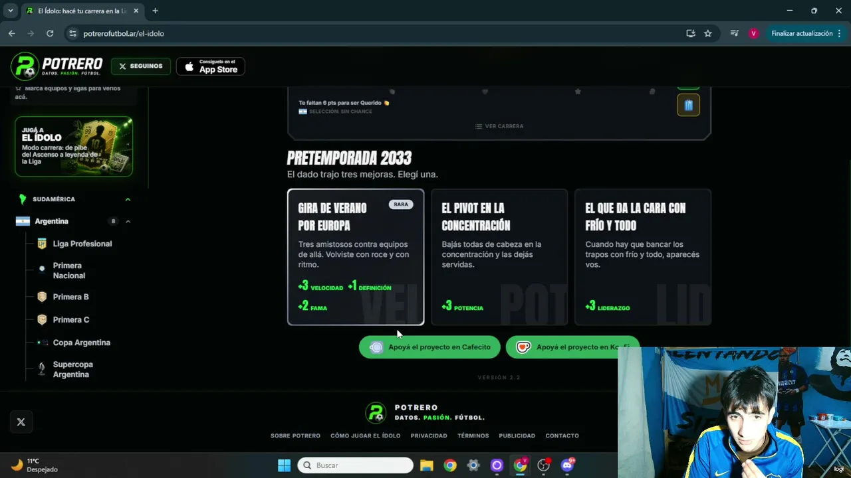Open Contacto footer link

click(x=562, y=436)
